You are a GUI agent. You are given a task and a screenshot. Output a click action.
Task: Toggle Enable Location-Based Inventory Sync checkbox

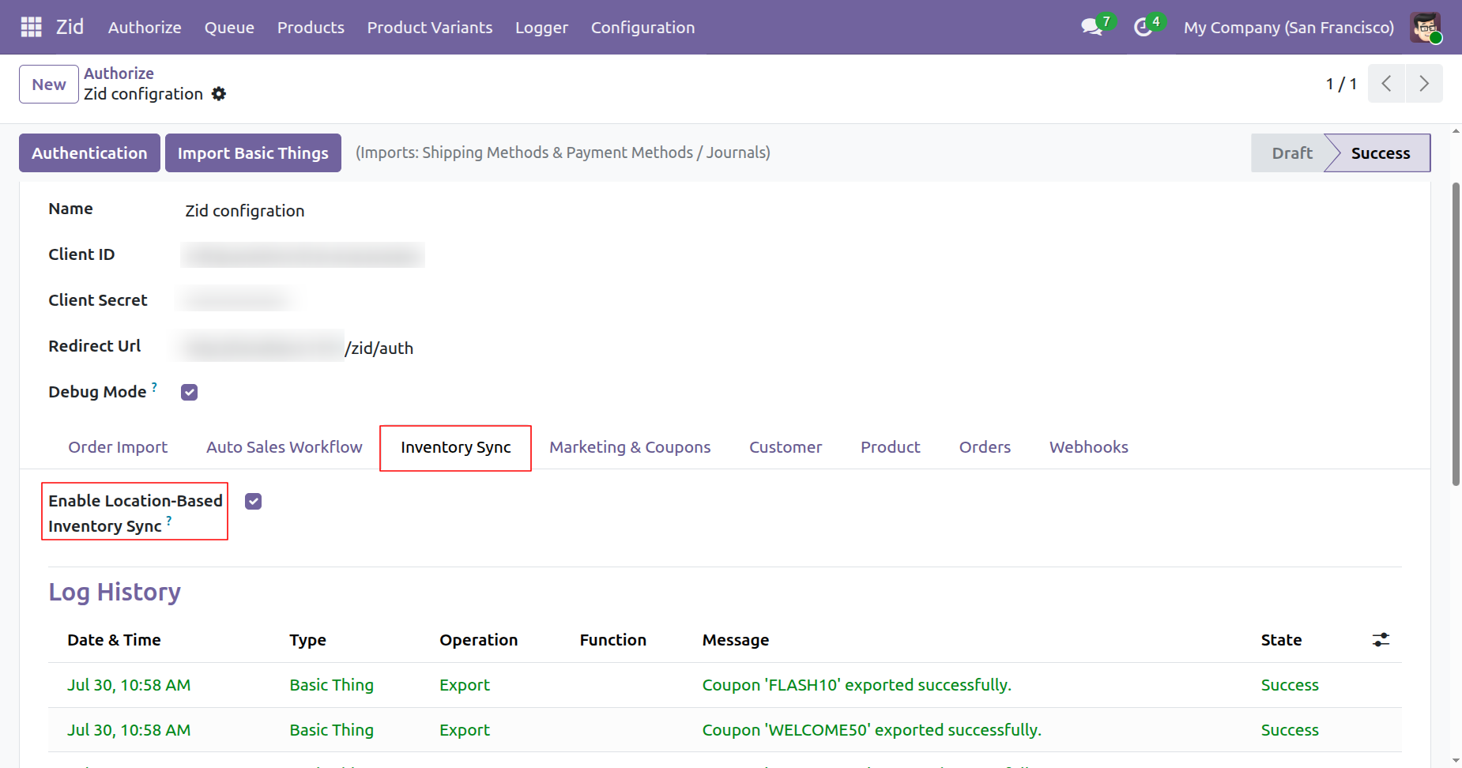click(x=253, y=501)
